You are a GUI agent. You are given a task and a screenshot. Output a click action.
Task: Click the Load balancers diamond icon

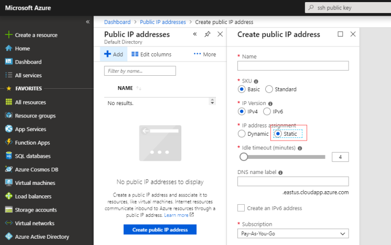click(x=9, y=196)
